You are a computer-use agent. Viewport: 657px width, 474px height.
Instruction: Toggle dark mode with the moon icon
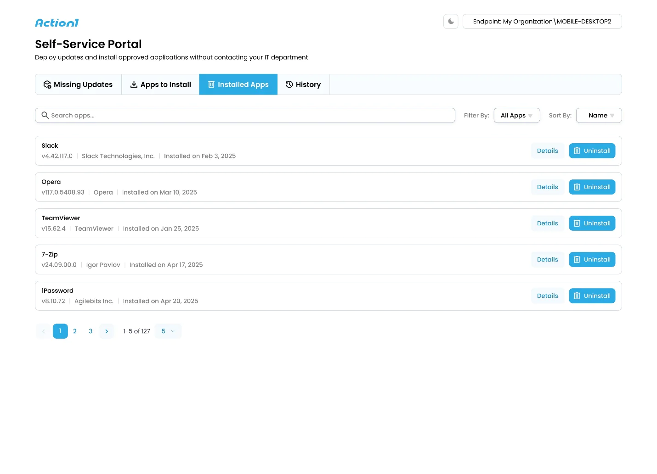[x=451, y=22]
